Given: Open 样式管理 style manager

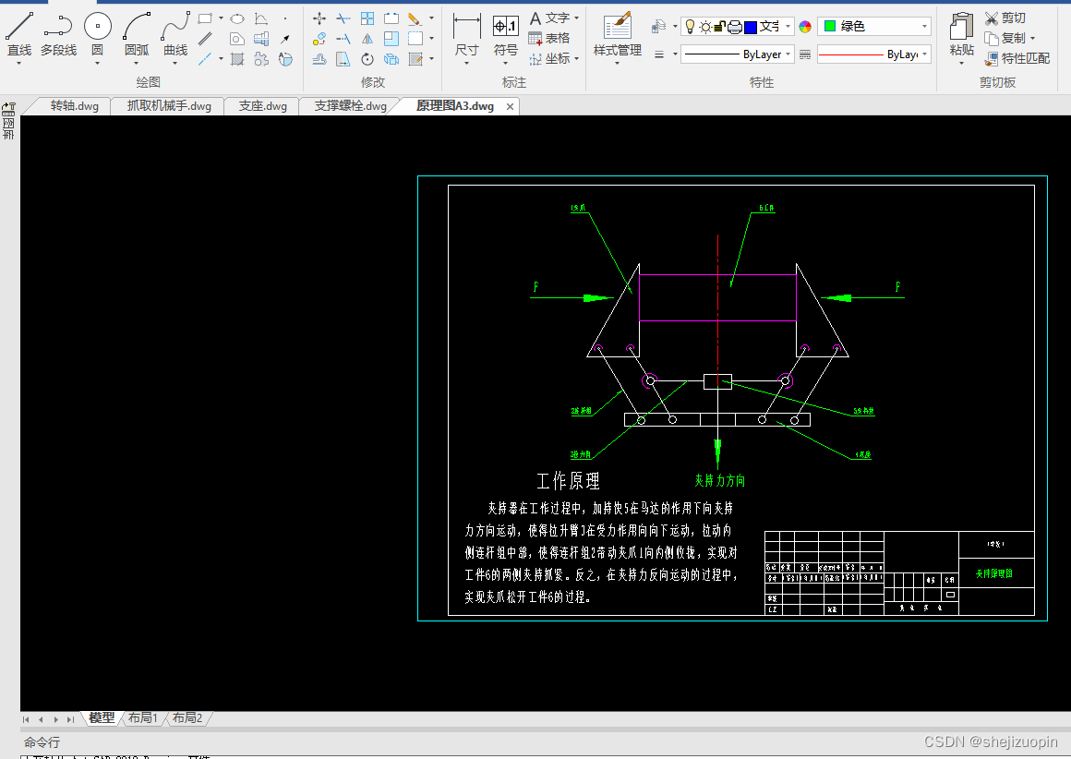Looking at the screenshot, I should (618, 35).
